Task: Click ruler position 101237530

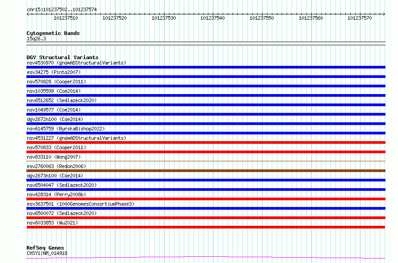Action: [164, 18]
